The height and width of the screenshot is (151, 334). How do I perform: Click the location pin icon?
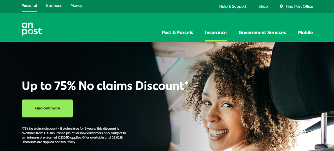(x=281, y=7)
